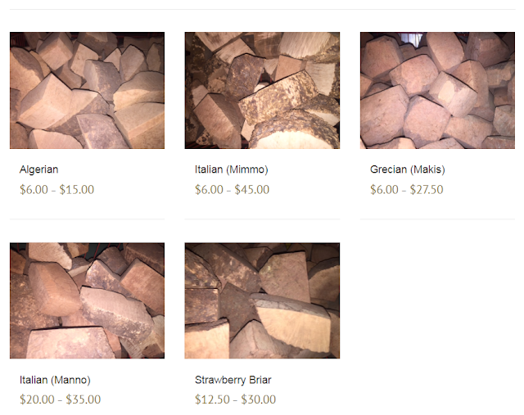
Task: Visit the Italian (Manno) product title
Action: click(x=55, y=380)
